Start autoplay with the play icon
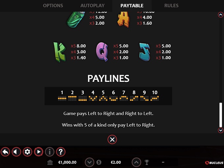Image resolution: width=224 pixels, height=168 pixels. (39, 152)
